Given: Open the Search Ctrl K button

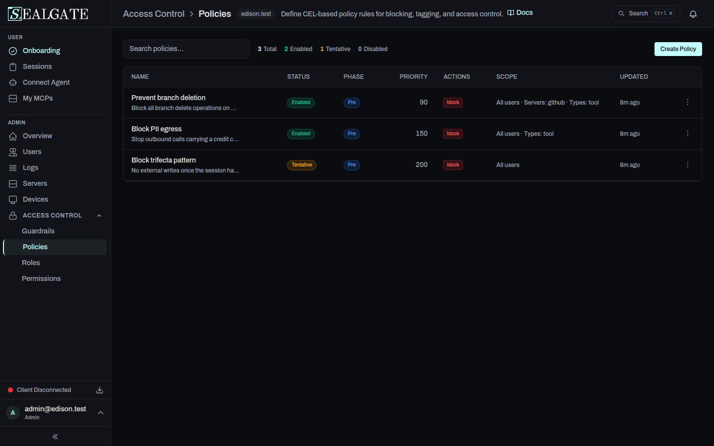Looking at the screenshot, I should click(x=646, y=13).
